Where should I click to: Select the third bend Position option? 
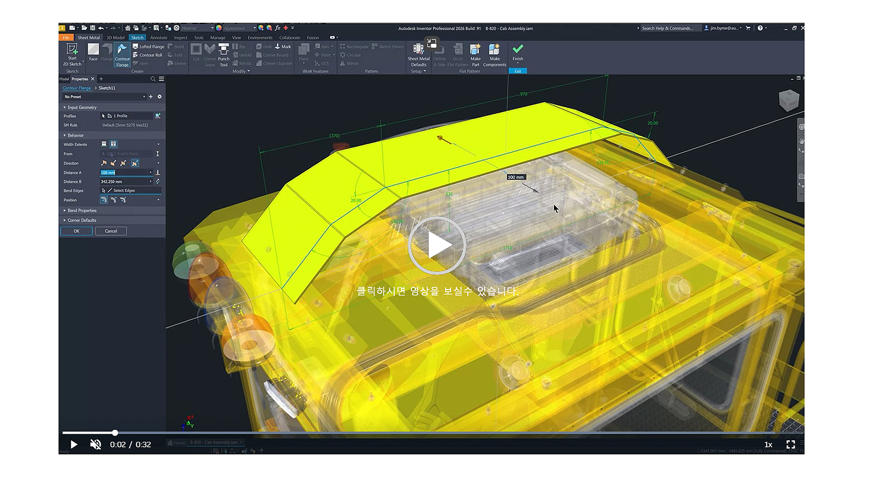(123, 200)
